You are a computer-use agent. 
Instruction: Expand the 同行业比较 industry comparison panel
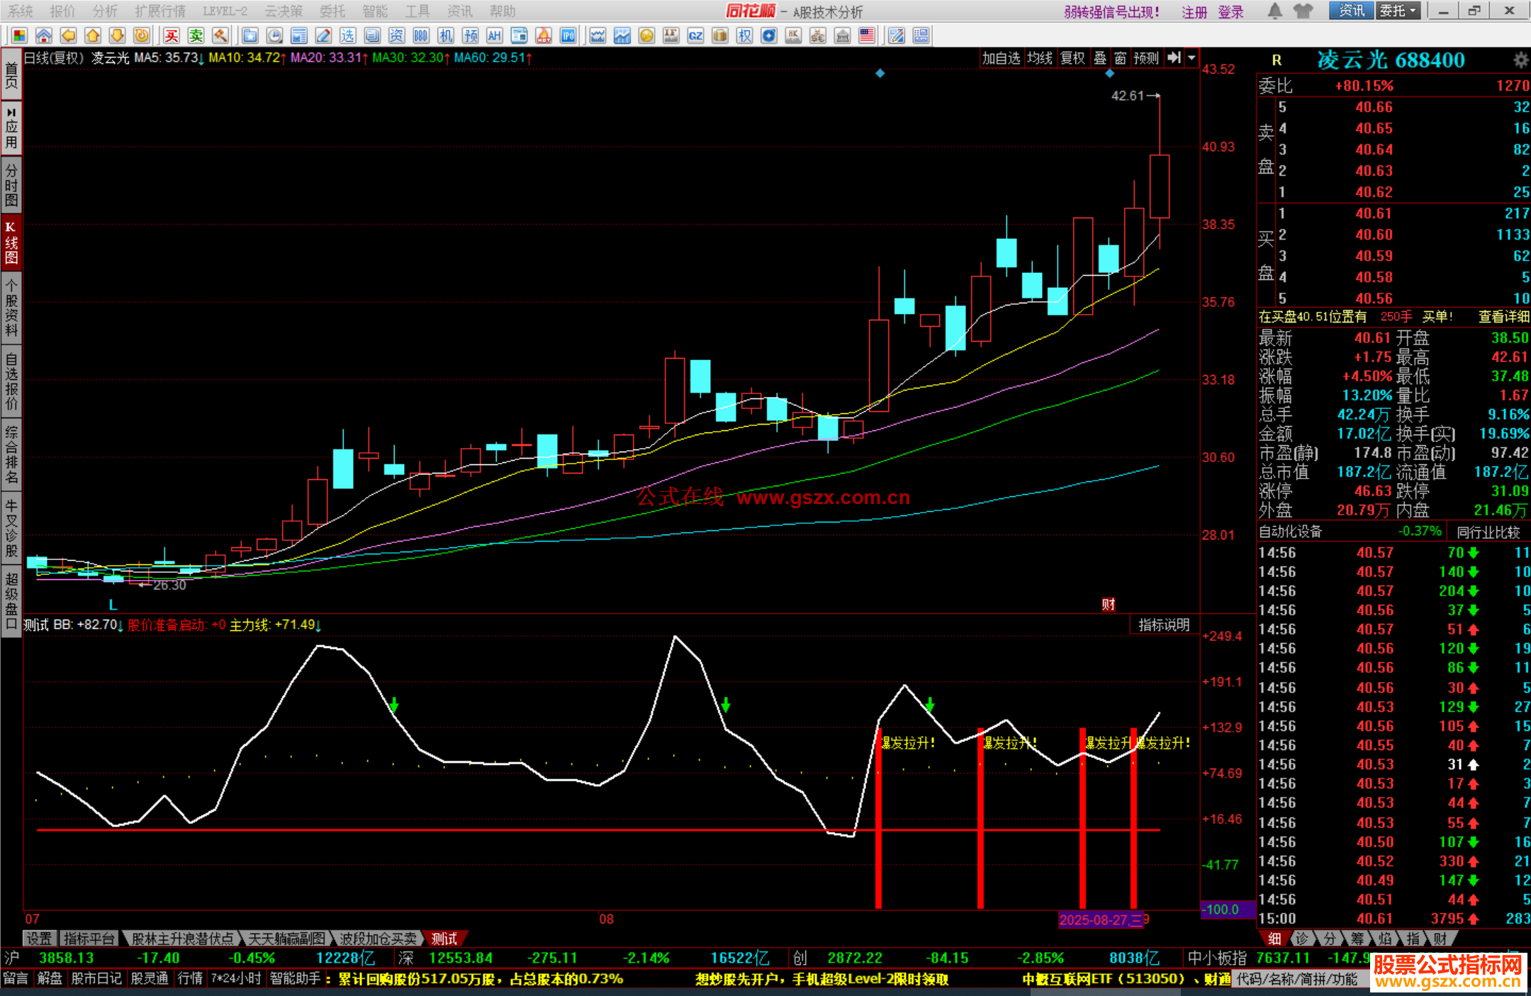point(1488,532)
